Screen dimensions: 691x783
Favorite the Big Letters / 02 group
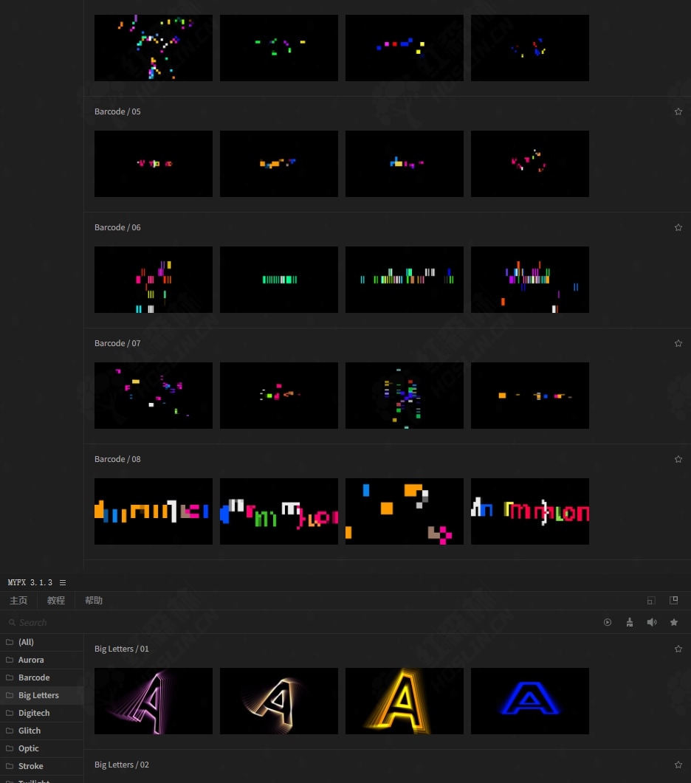pyautogui.click(x=678, y=765)
